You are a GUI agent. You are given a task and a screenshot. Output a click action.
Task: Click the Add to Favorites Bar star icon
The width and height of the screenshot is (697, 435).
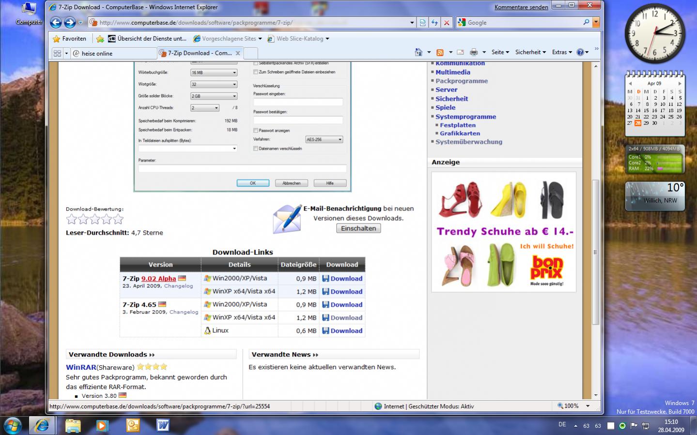[x=100, y=39]
